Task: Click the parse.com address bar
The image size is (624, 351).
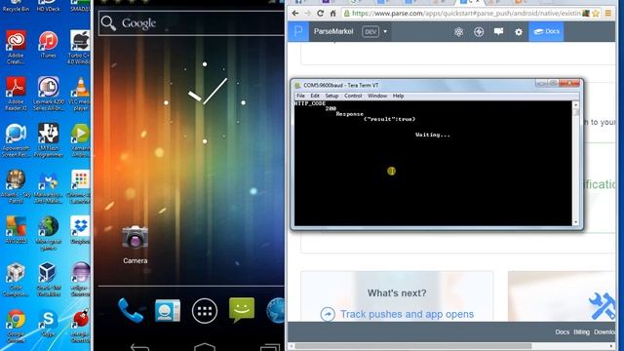Action: pyautogui.click(x=461, y=13)
